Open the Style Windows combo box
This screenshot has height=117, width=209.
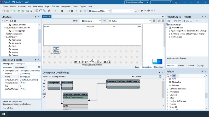click(90, 21)
